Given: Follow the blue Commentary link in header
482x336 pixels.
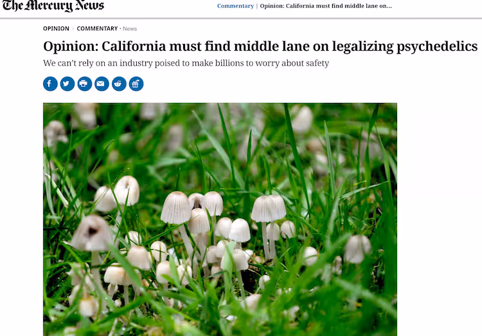Looking at the screenshot, I should 235,6.
